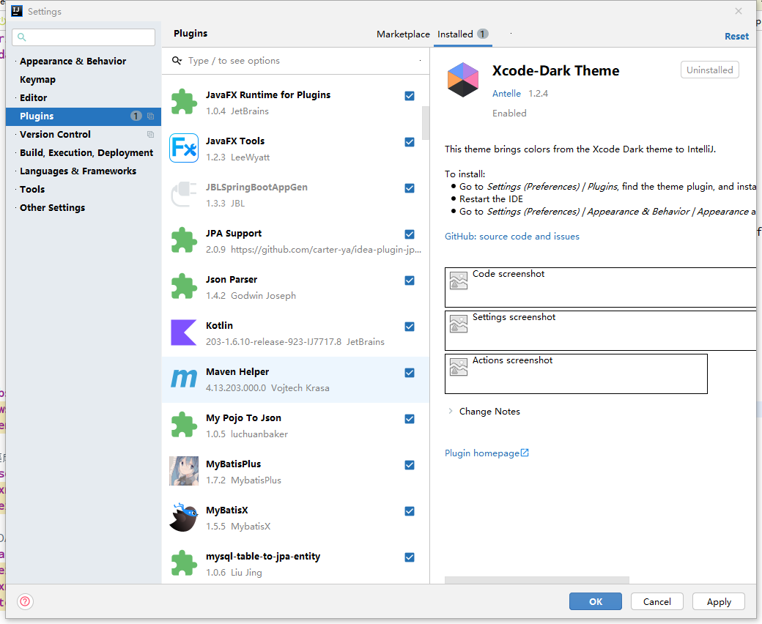Expand Appearance & Behavior settings
This screenshot has width=762, height=624.
[15, 62]
